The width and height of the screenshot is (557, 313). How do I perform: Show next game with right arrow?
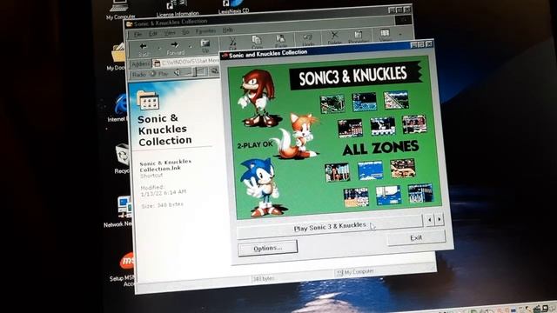click(439, 219)
